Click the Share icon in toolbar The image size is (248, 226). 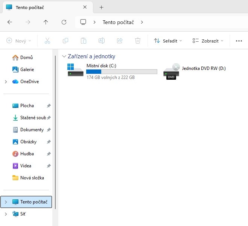[x=120, y=41]
